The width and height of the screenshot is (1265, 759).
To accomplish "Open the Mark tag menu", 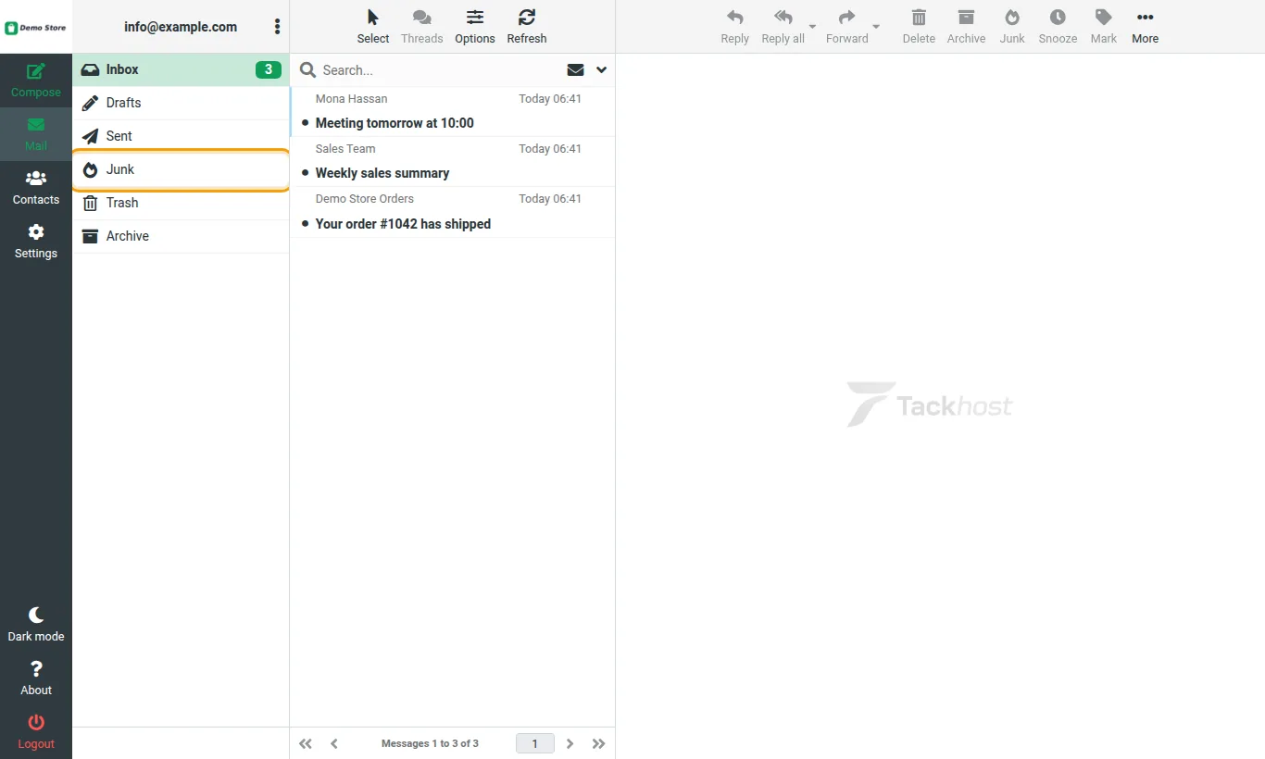I will [1104, 27].
